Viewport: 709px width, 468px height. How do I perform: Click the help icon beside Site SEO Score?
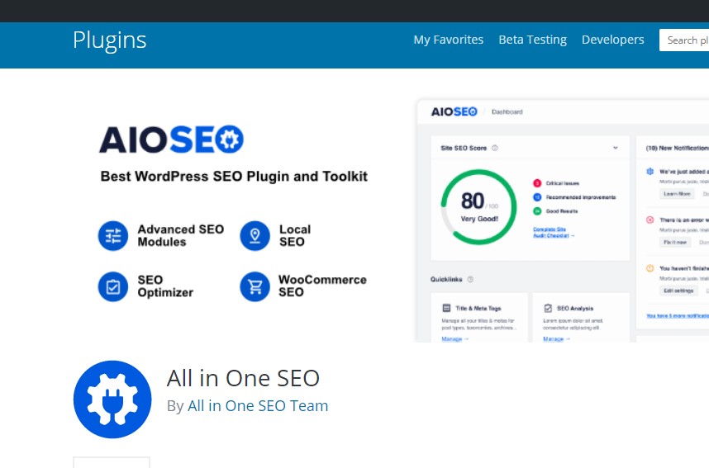click(x=495, y=149)
